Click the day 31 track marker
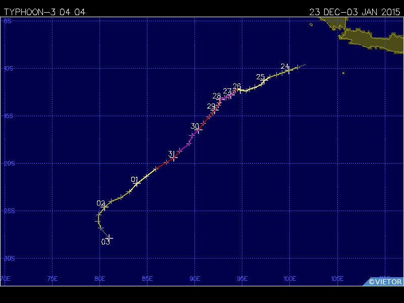Screen dimensions: 404x303 (x=174, y=158)
